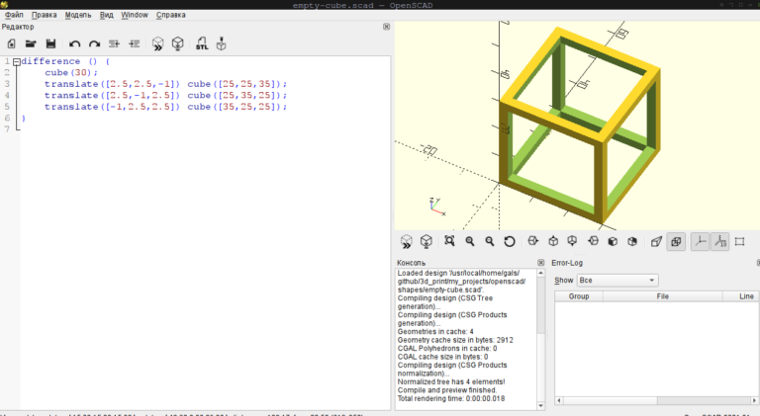Click the console scrollbar down arrow
Viewport: 760px width, 416px height.
coord(541,406)
